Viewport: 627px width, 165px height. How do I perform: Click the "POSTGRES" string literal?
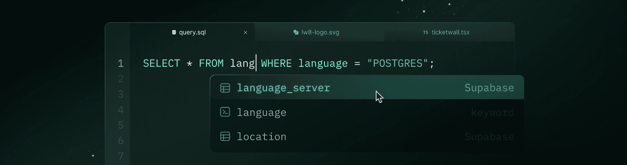(x=397, y=63)
